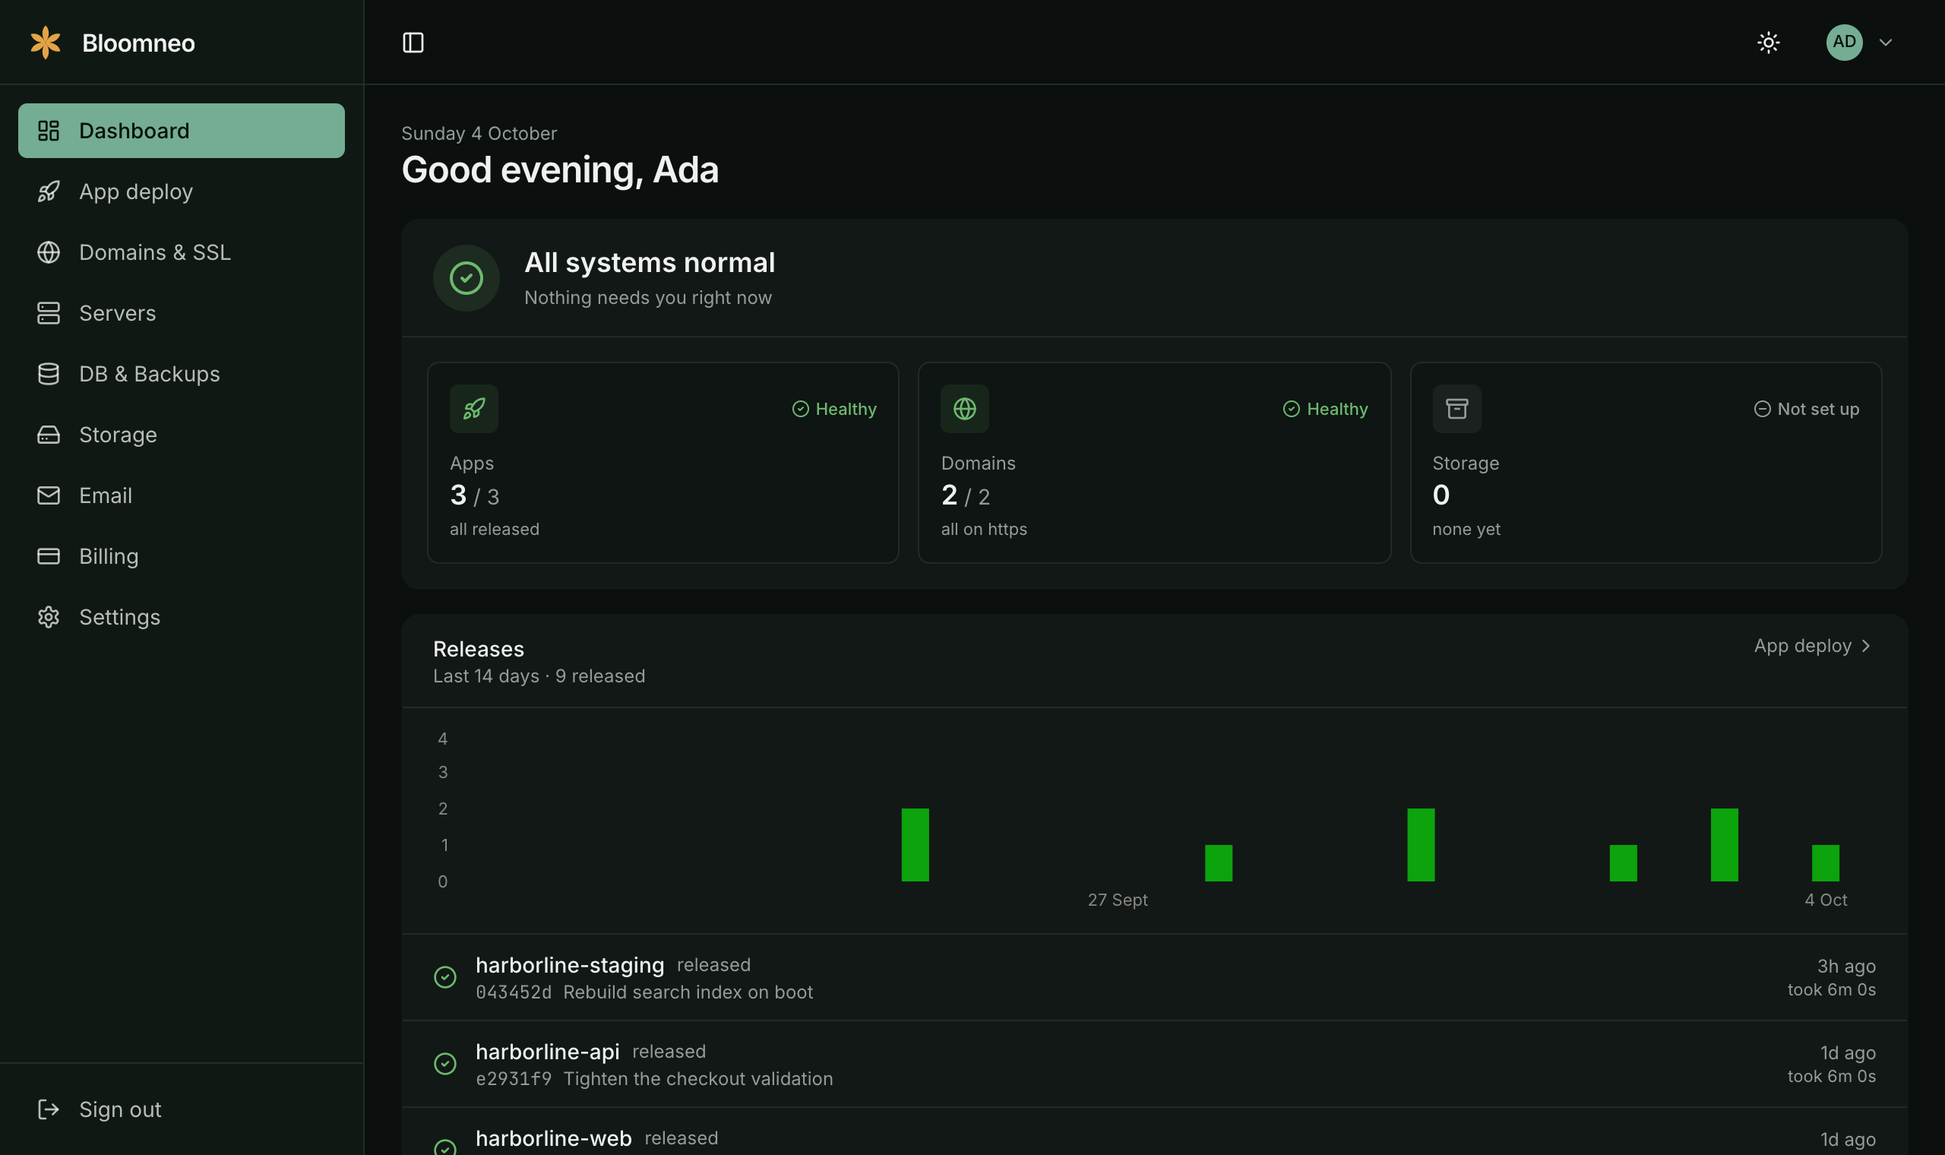Click the Domains card Healthy status
Screen dimensions: 1945x1155
1325,409
